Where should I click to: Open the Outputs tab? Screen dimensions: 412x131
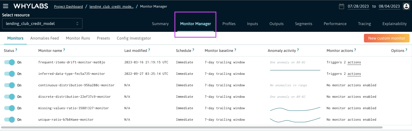tap(277, 24)
